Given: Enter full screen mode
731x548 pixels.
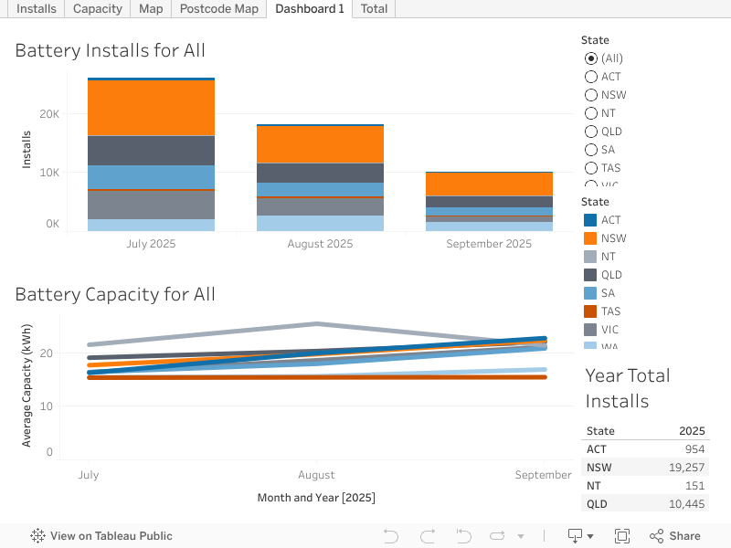Looking at the screenshot, I should click(622, 536).
